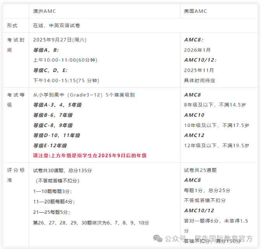Viewport: 261px width, 249px height.
Task: Click the '考试时间' row label
Action: click(x=16, y=45)
